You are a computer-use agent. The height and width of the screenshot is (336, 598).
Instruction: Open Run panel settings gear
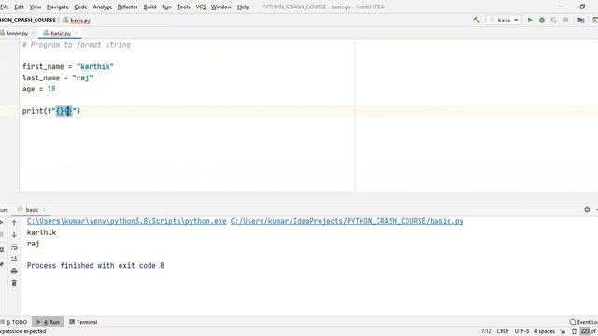(587, 209)
